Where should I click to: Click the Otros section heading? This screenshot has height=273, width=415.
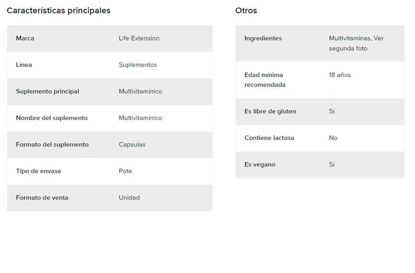pyautogui.click(x=246, y=11)
